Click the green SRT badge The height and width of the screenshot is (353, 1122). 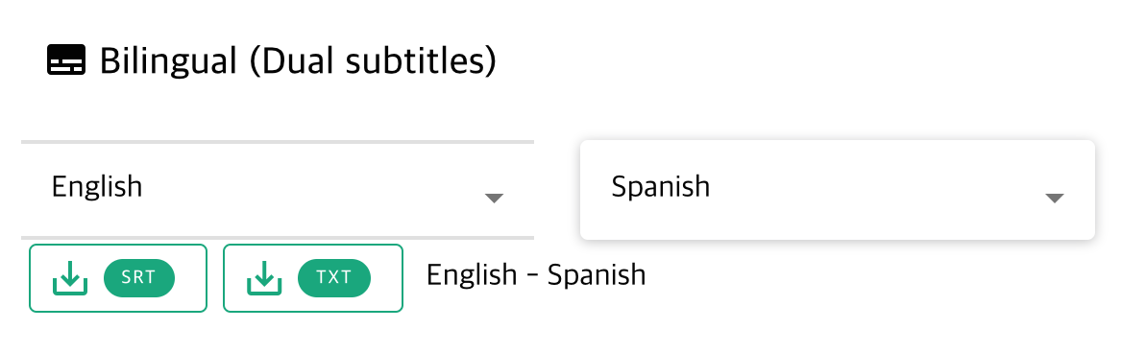(x=139, y=278)
